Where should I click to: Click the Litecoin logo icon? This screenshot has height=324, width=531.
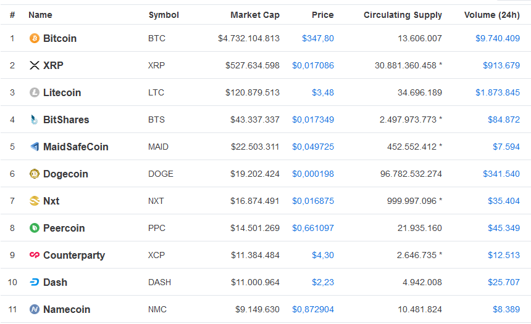(34, 92)
